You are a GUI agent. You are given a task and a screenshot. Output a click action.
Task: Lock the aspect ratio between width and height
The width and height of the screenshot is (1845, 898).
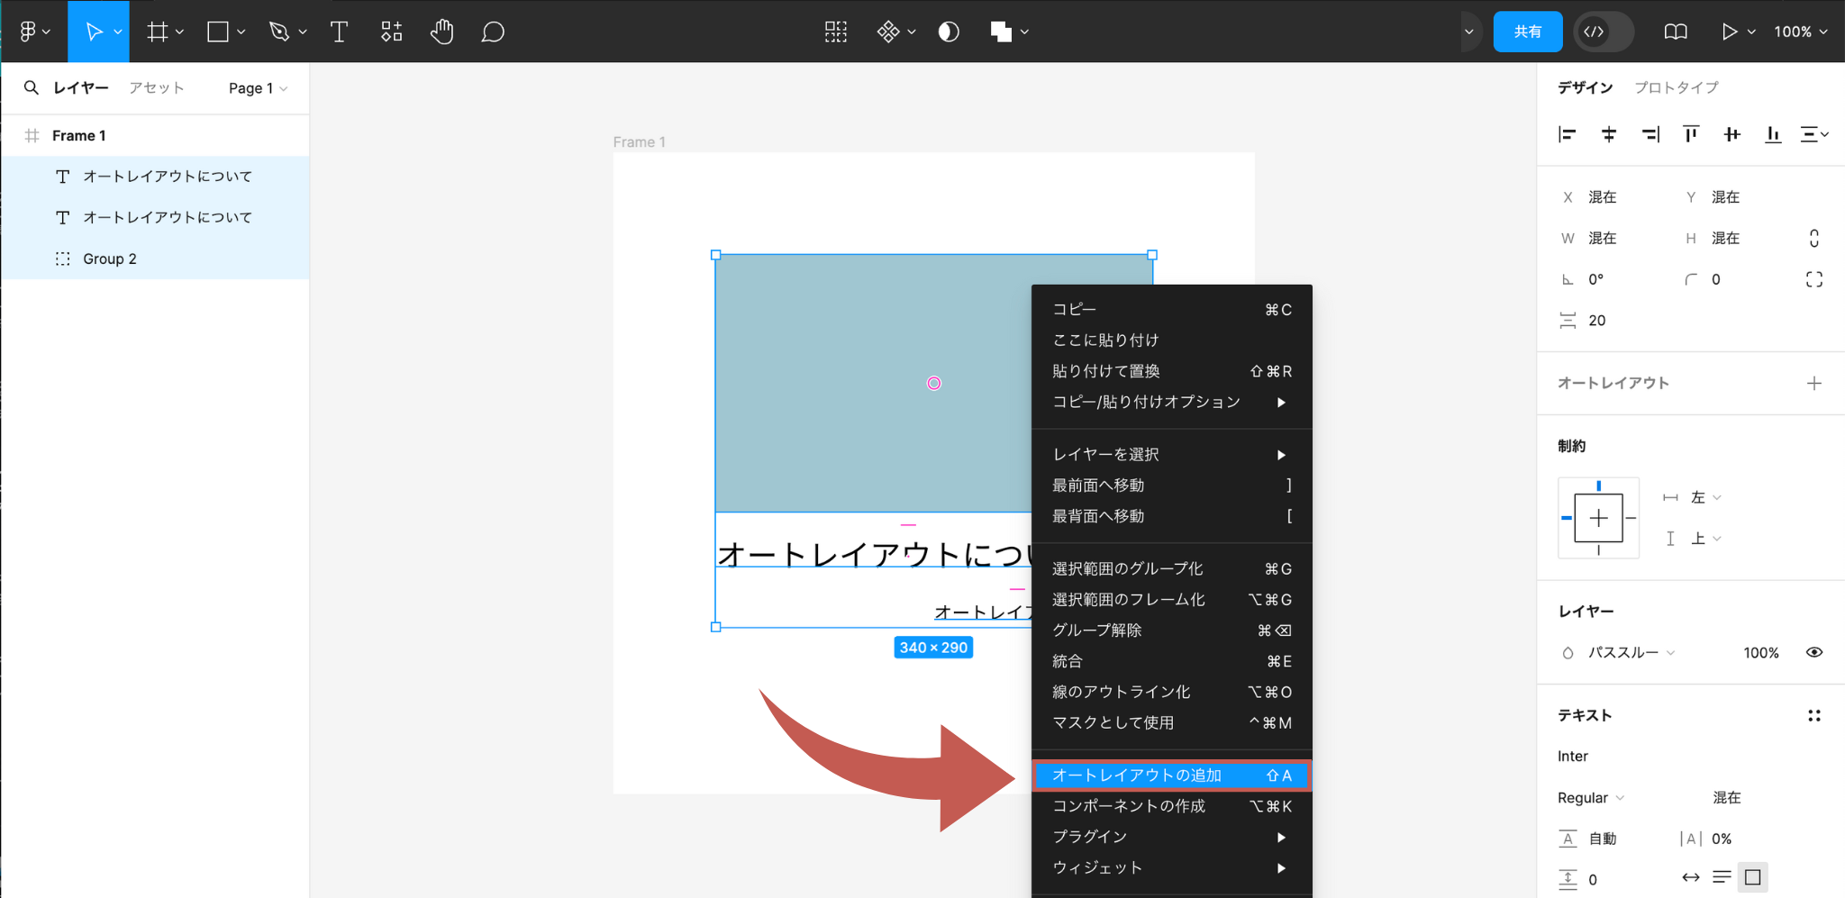point(1813,238)
